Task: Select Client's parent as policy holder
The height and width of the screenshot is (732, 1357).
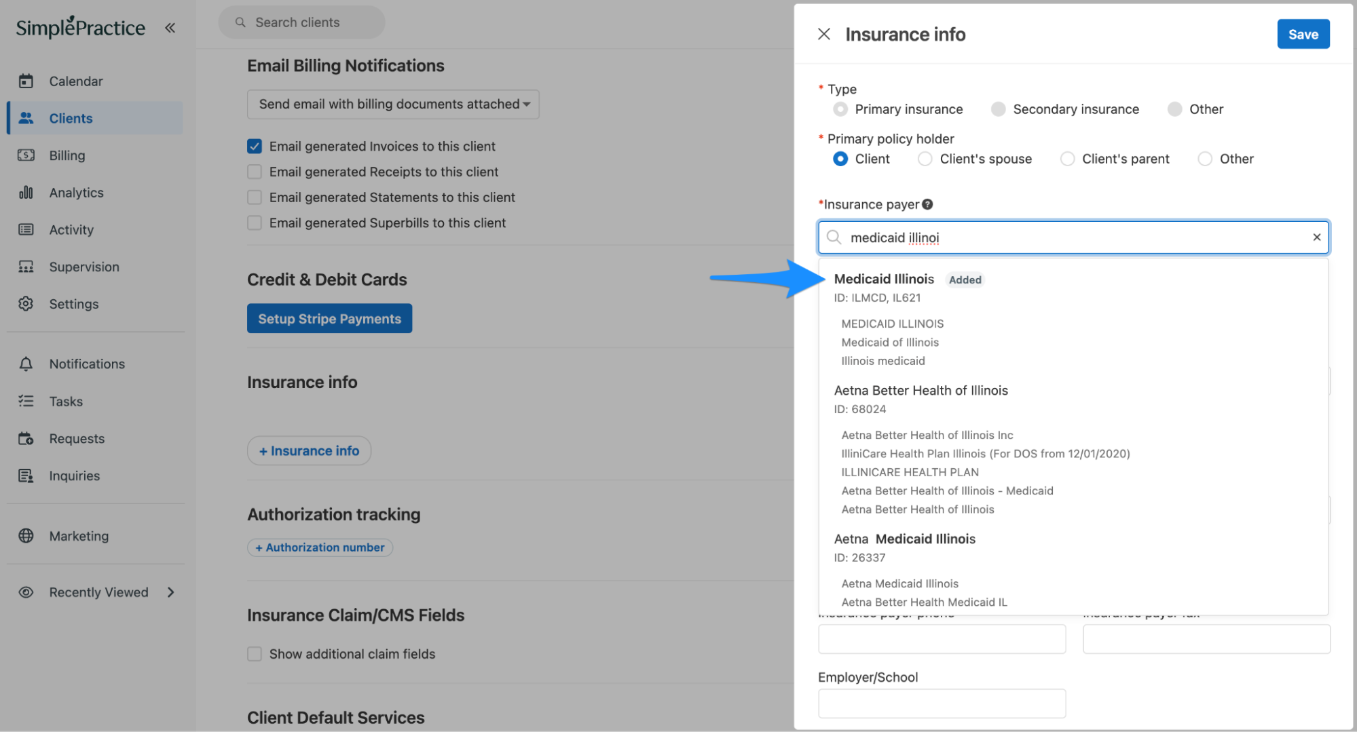Action: [1067, 159]
